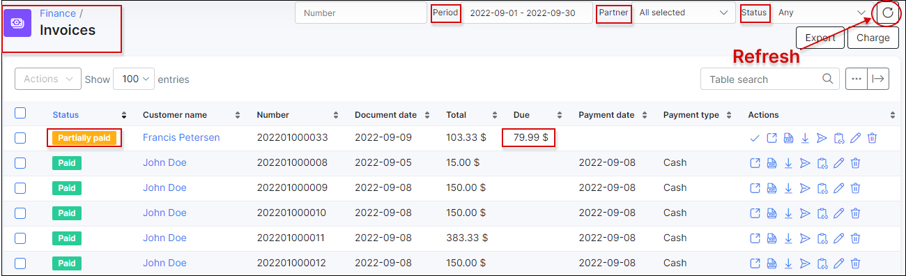Delete invoice 202201000011 with trash icon
The image size is (906, 276).
point(856,238)
